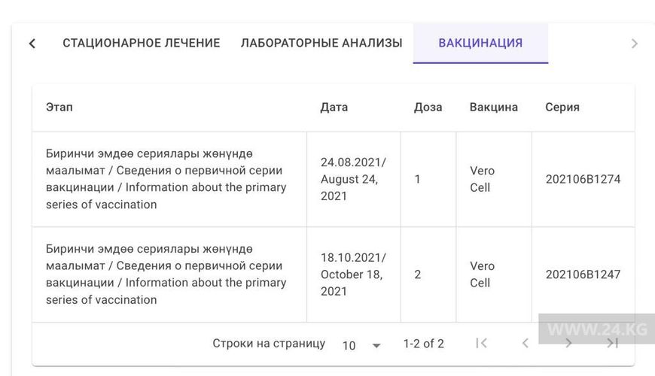Screen dimensions: 655x376
Task: Click the Этап column header
Action: 59,107
